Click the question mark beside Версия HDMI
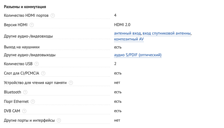Viewport: 224px width, 128px height. (x=32, y=25)
